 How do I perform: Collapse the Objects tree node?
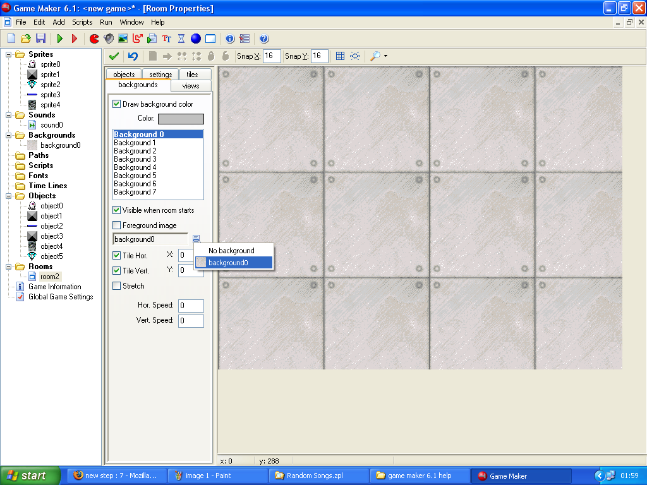pyautogui.click(x=9, y=196)
